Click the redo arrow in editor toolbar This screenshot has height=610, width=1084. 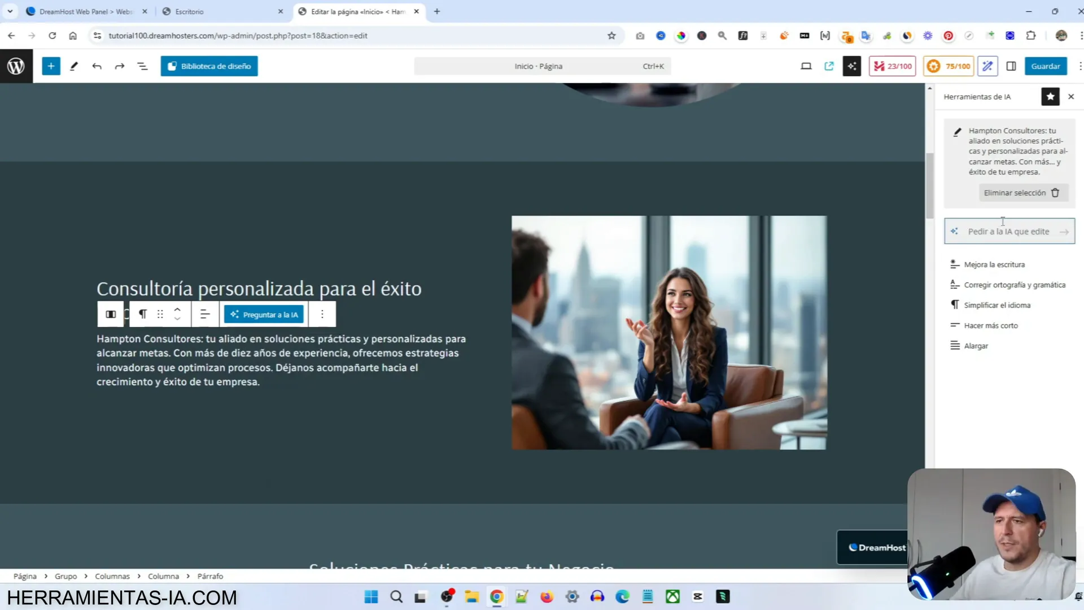click(x=119, y=66)
